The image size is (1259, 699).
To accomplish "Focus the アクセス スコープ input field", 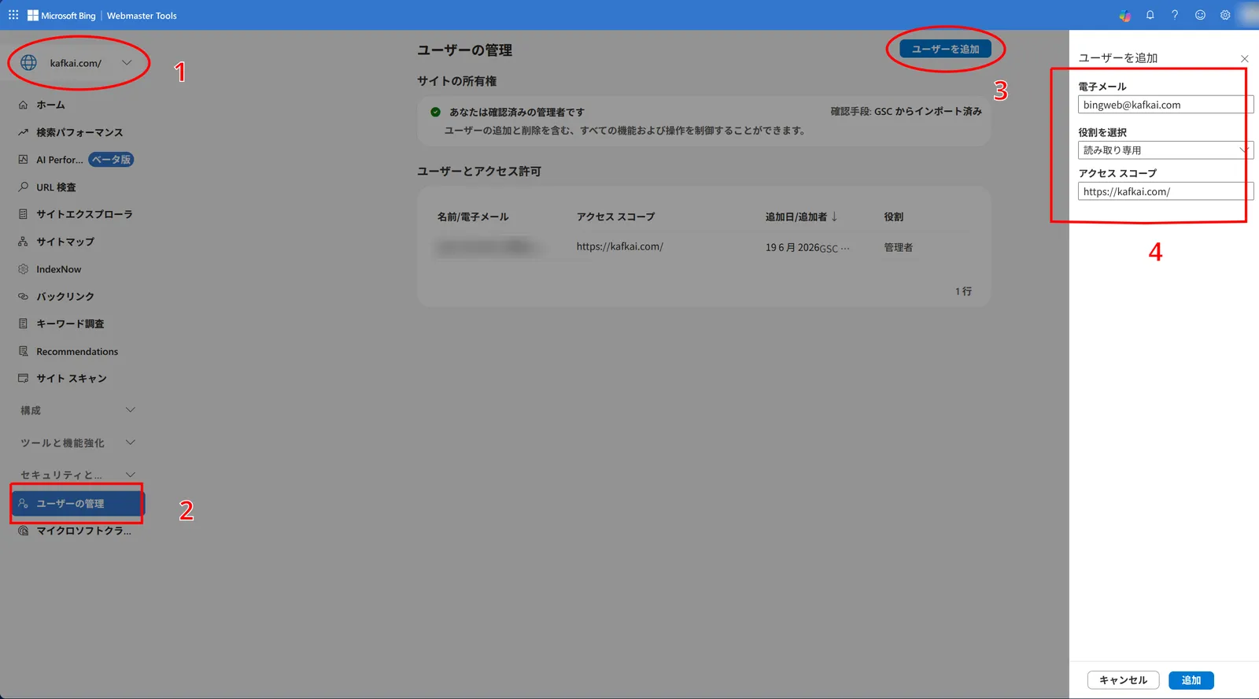I will (x=1165, y=191).
